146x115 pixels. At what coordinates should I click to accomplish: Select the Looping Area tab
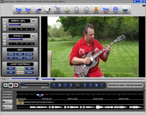click(x=7, y=98)
